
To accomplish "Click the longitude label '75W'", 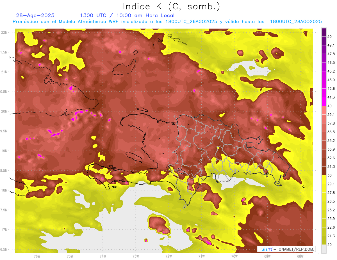I will (70, 256).
